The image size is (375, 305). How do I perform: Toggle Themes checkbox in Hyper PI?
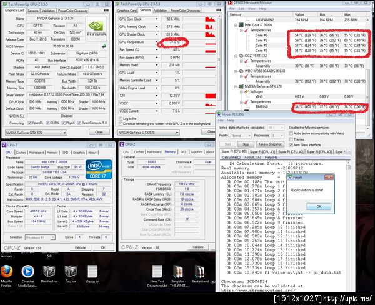291,139
